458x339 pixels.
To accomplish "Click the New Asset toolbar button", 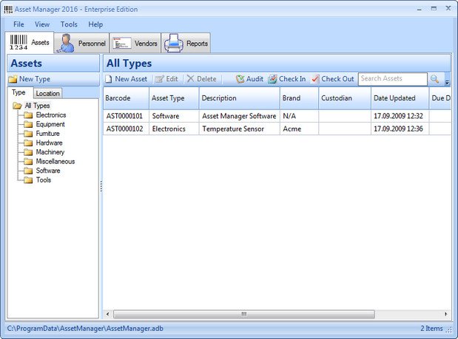I will [127, 79].
